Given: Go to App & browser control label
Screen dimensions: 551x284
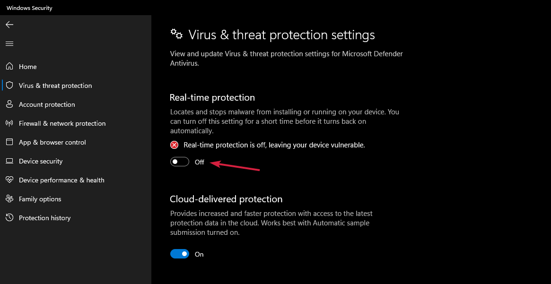Looking at the screenshot, I should pos(52,142).
